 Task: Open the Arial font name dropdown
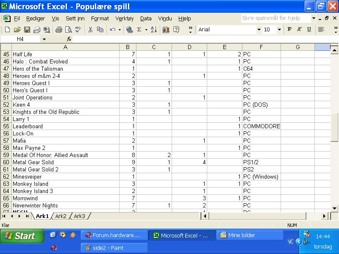tap(259, 30)
